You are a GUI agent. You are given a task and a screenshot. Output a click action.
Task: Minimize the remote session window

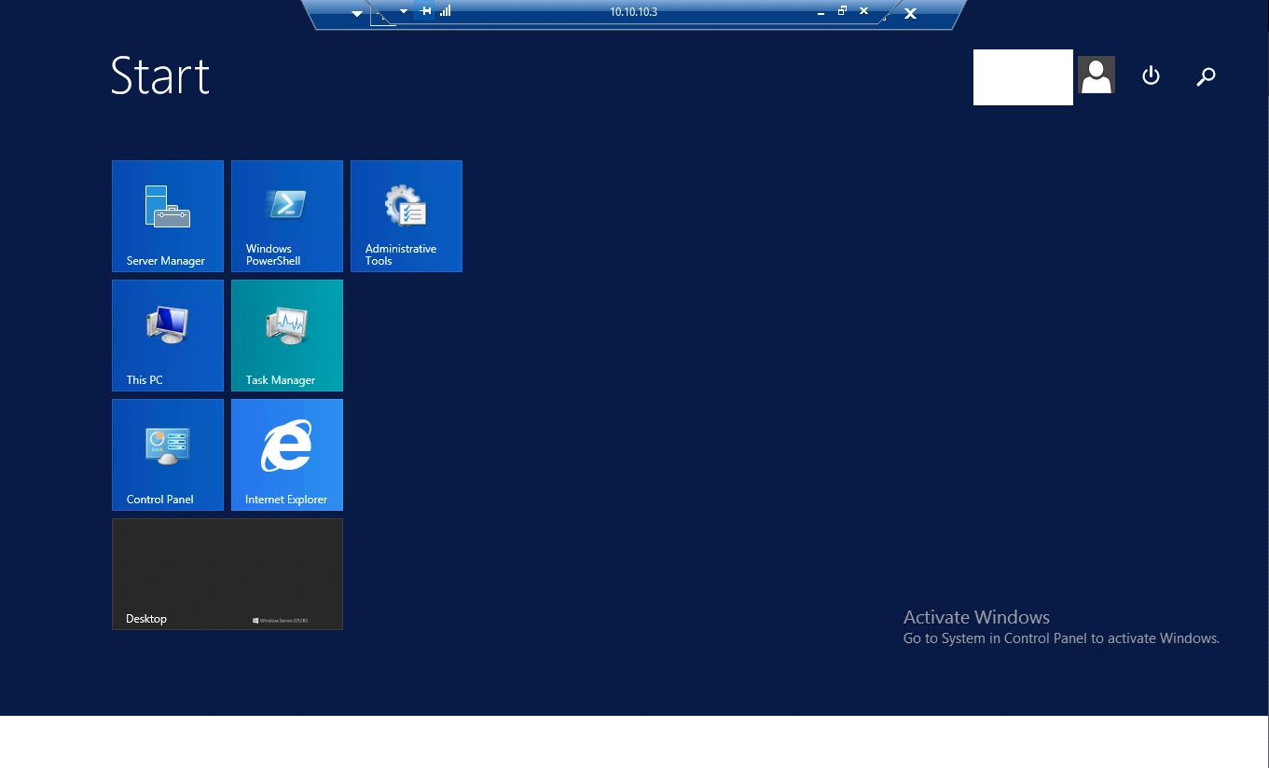pos(821,13)
